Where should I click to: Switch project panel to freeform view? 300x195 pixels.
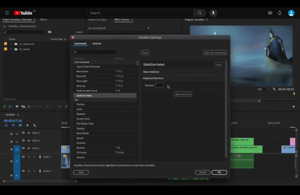tap(23, 107)
